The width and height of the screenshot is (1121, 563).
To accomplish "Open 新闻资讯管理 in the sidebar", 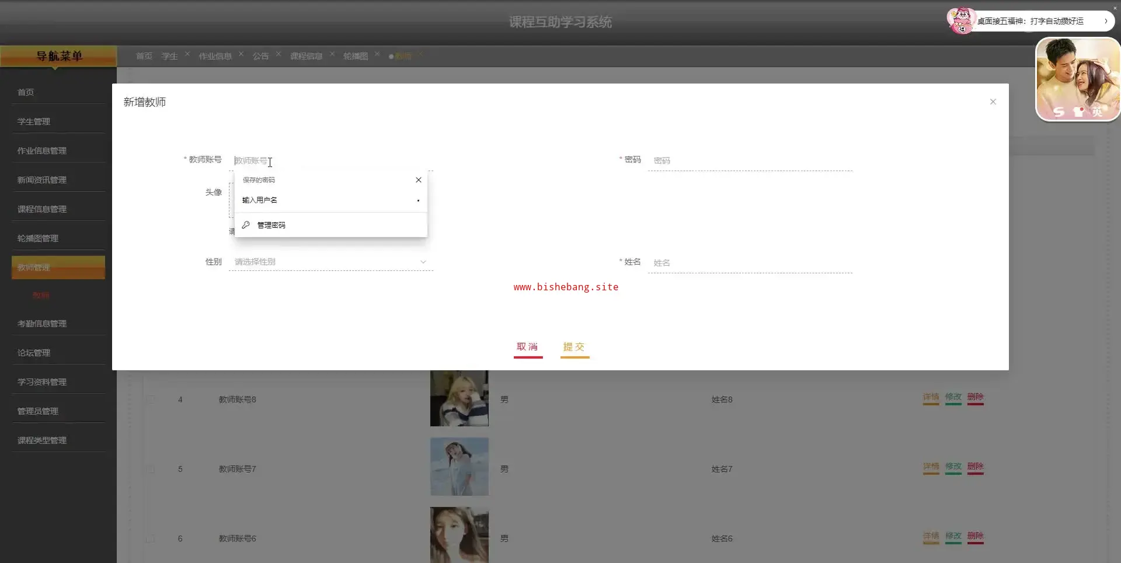I will (58, 180).
